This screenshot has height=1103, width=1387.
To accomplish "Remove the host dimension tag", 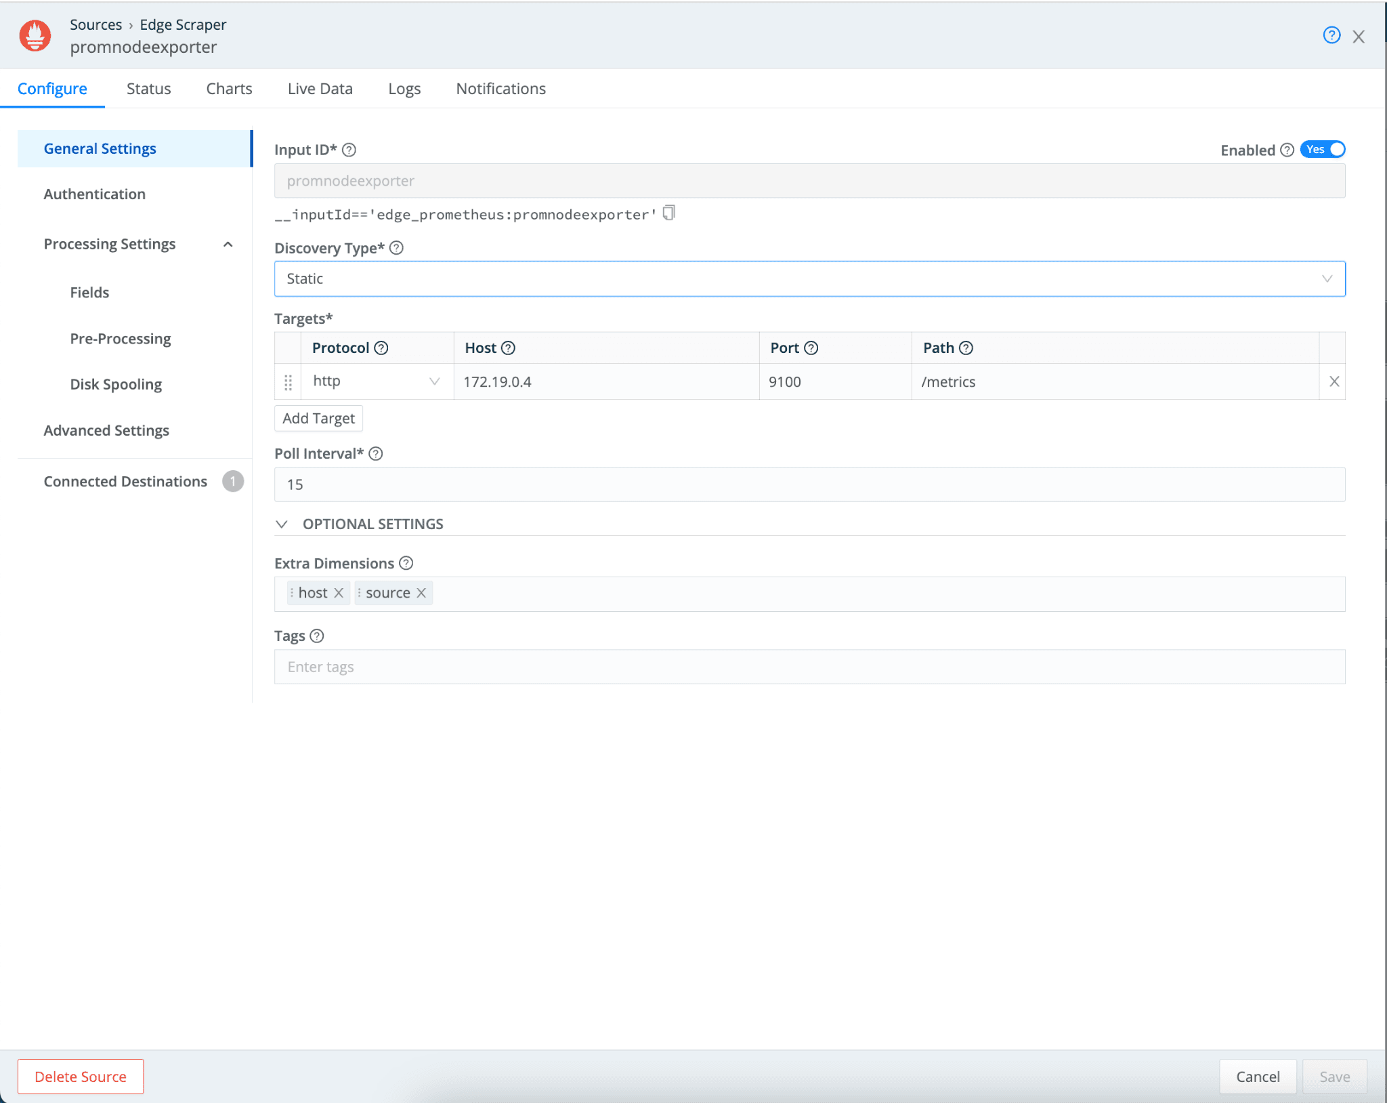I will click(339, 593).
